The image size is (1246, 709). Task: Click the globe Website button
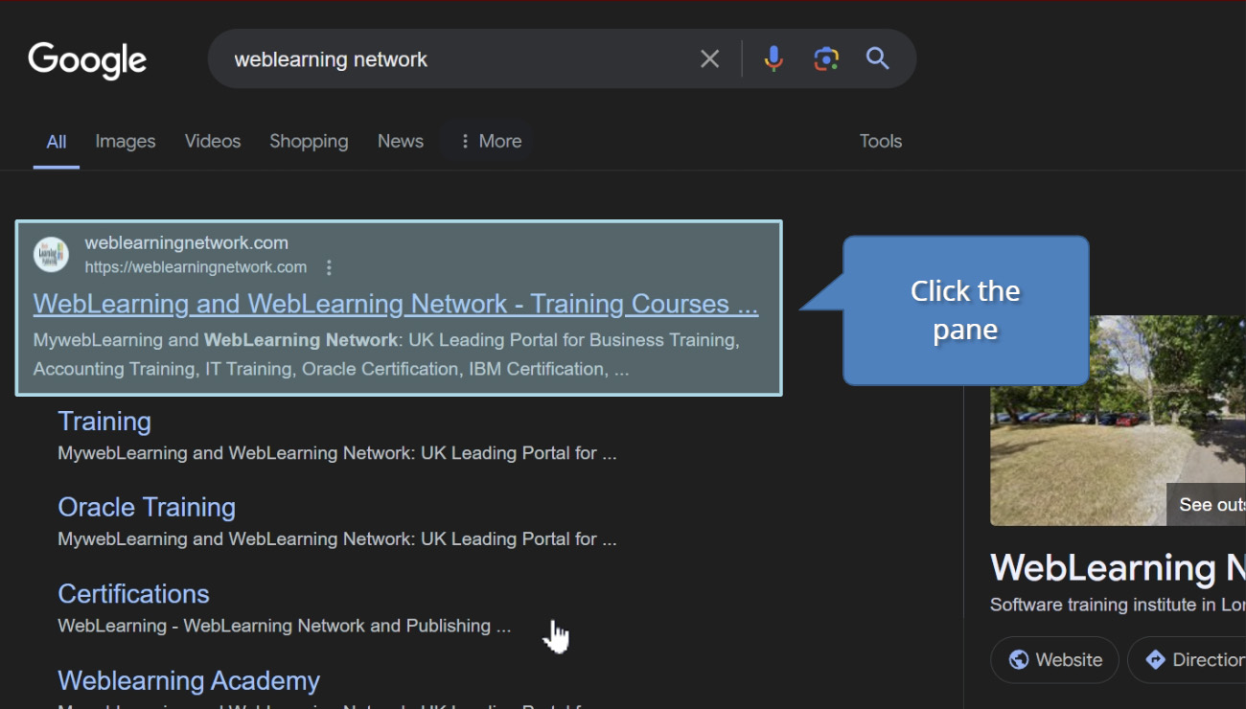(1054, 660)
